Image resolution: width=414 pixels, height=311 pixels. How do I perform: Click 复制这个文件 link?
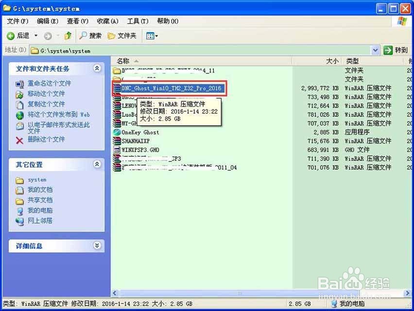(x=46, y=104)
